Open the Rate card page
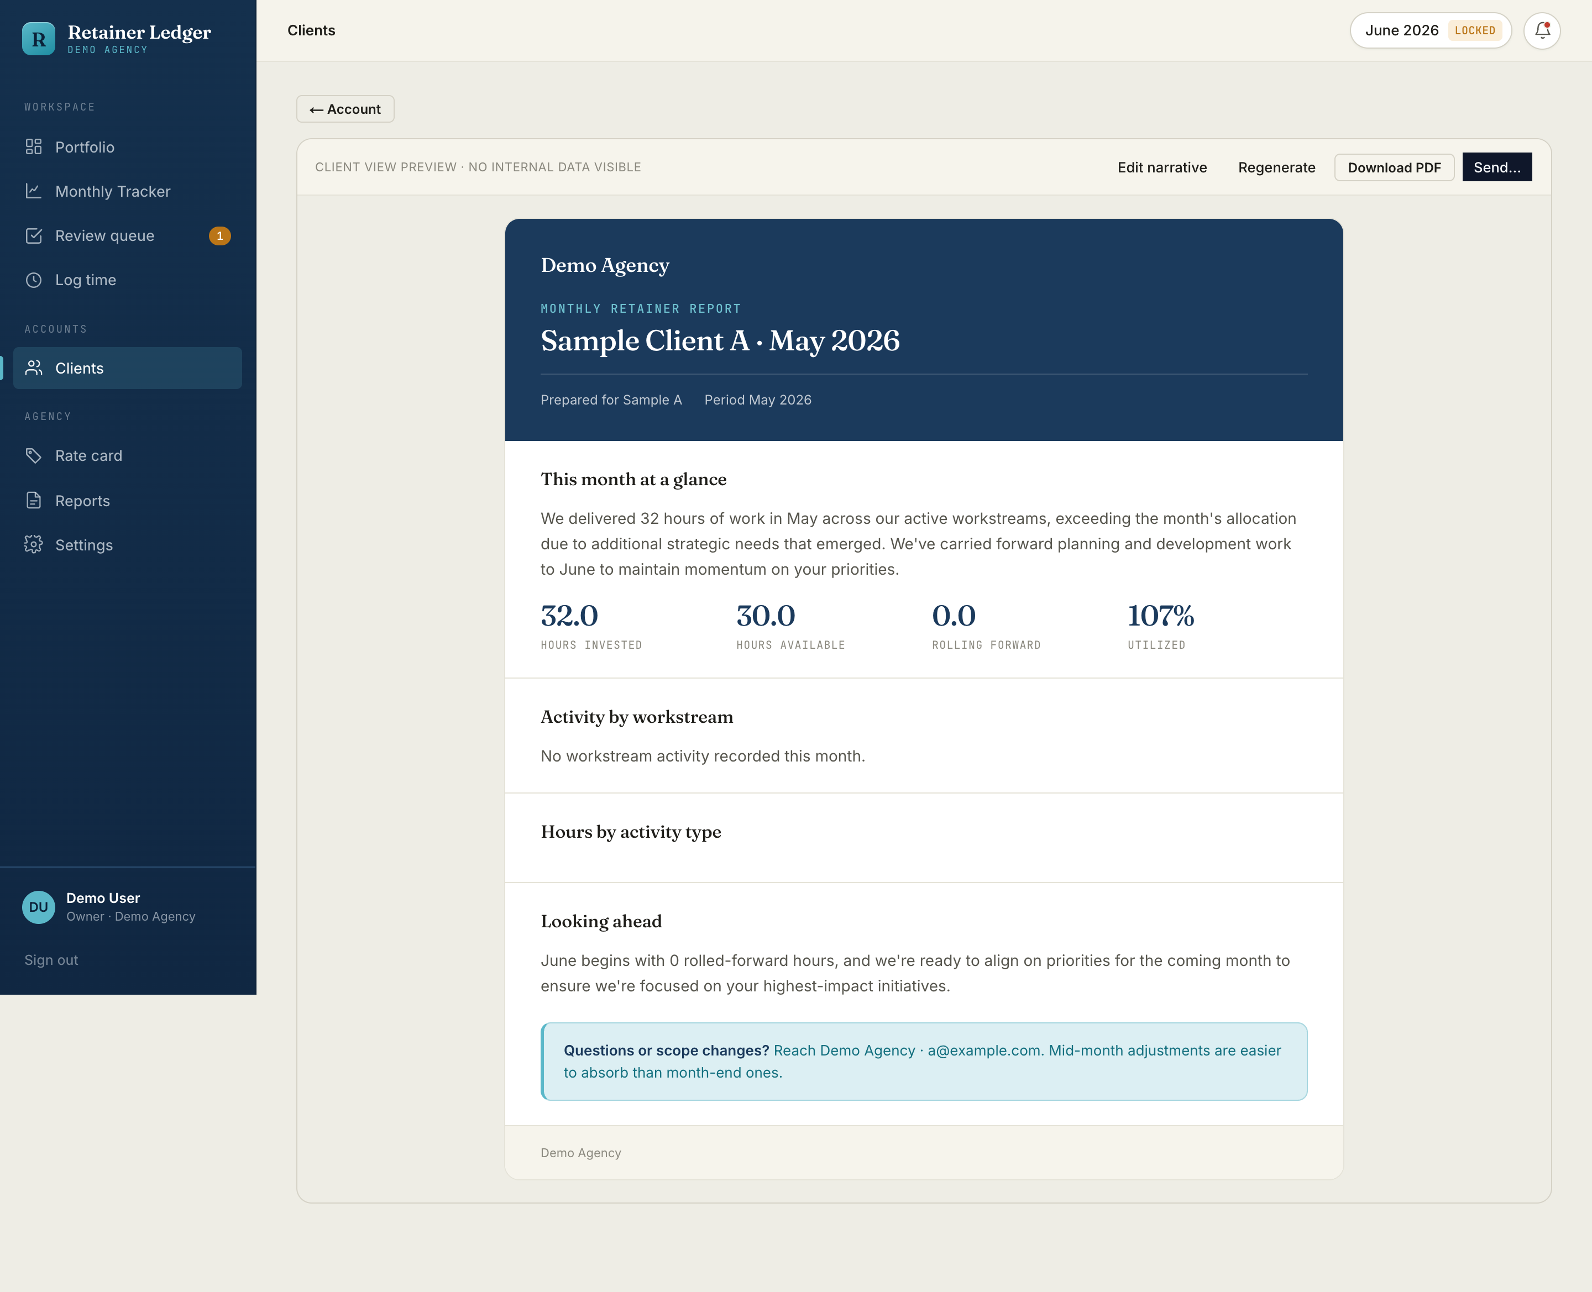 [127, 455]
